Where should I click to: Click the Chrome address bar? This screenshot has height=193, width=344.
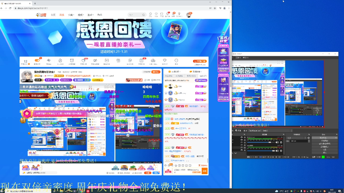tap(112, 8)
